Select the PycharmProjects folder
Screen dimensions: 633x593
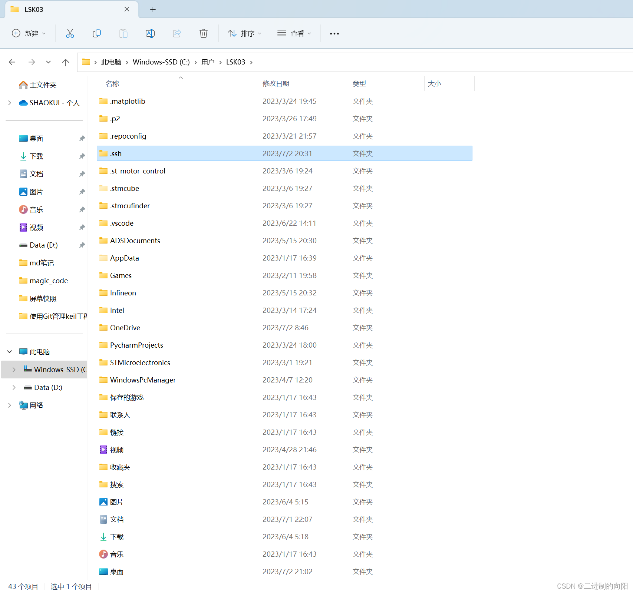click(x=284, y=345)
